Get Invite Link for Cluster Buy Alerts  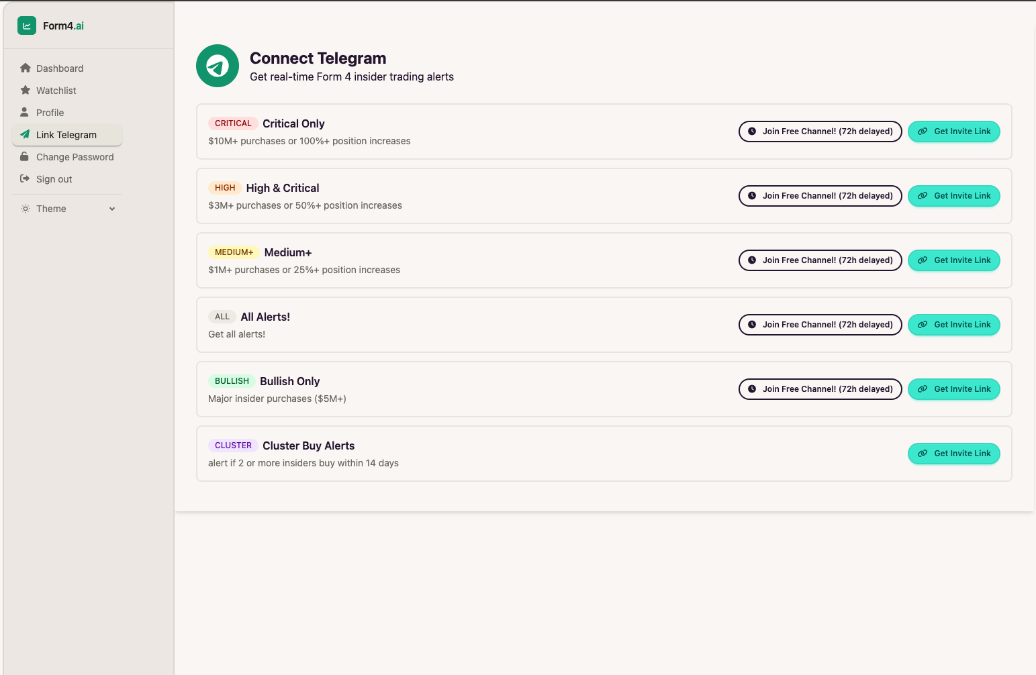954,454
